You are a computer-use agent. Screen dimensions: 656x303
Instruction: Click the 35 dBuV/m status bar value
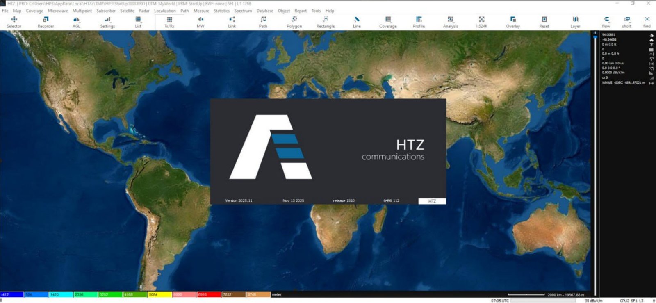tap(594, 301)
